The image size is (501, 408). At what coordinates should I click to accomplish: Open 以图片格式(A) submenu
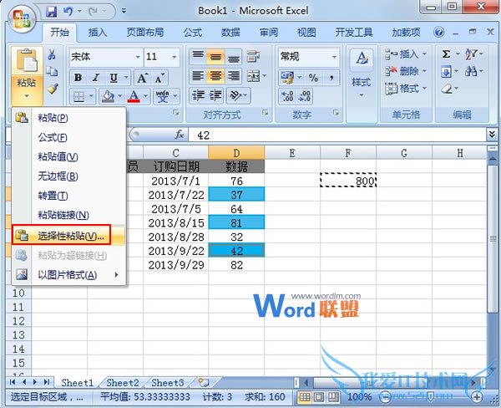(x=68, y=274)
